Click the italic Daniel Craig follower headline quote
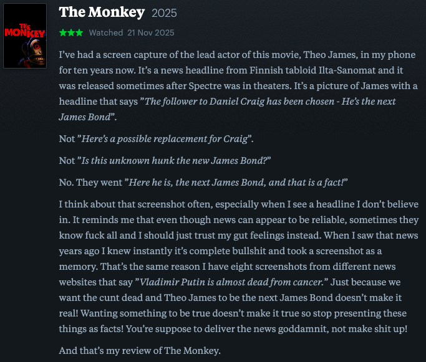Screen dimensions: 426x362 (262, 102)
